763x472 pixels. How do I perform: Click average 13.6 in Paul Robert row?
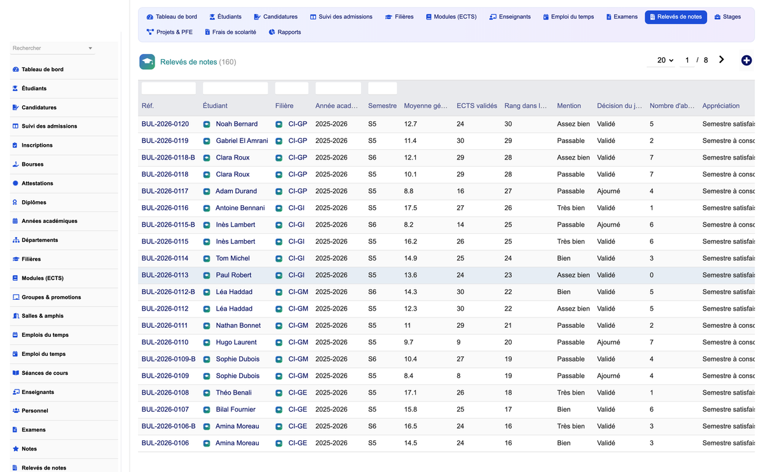[411, 275]
